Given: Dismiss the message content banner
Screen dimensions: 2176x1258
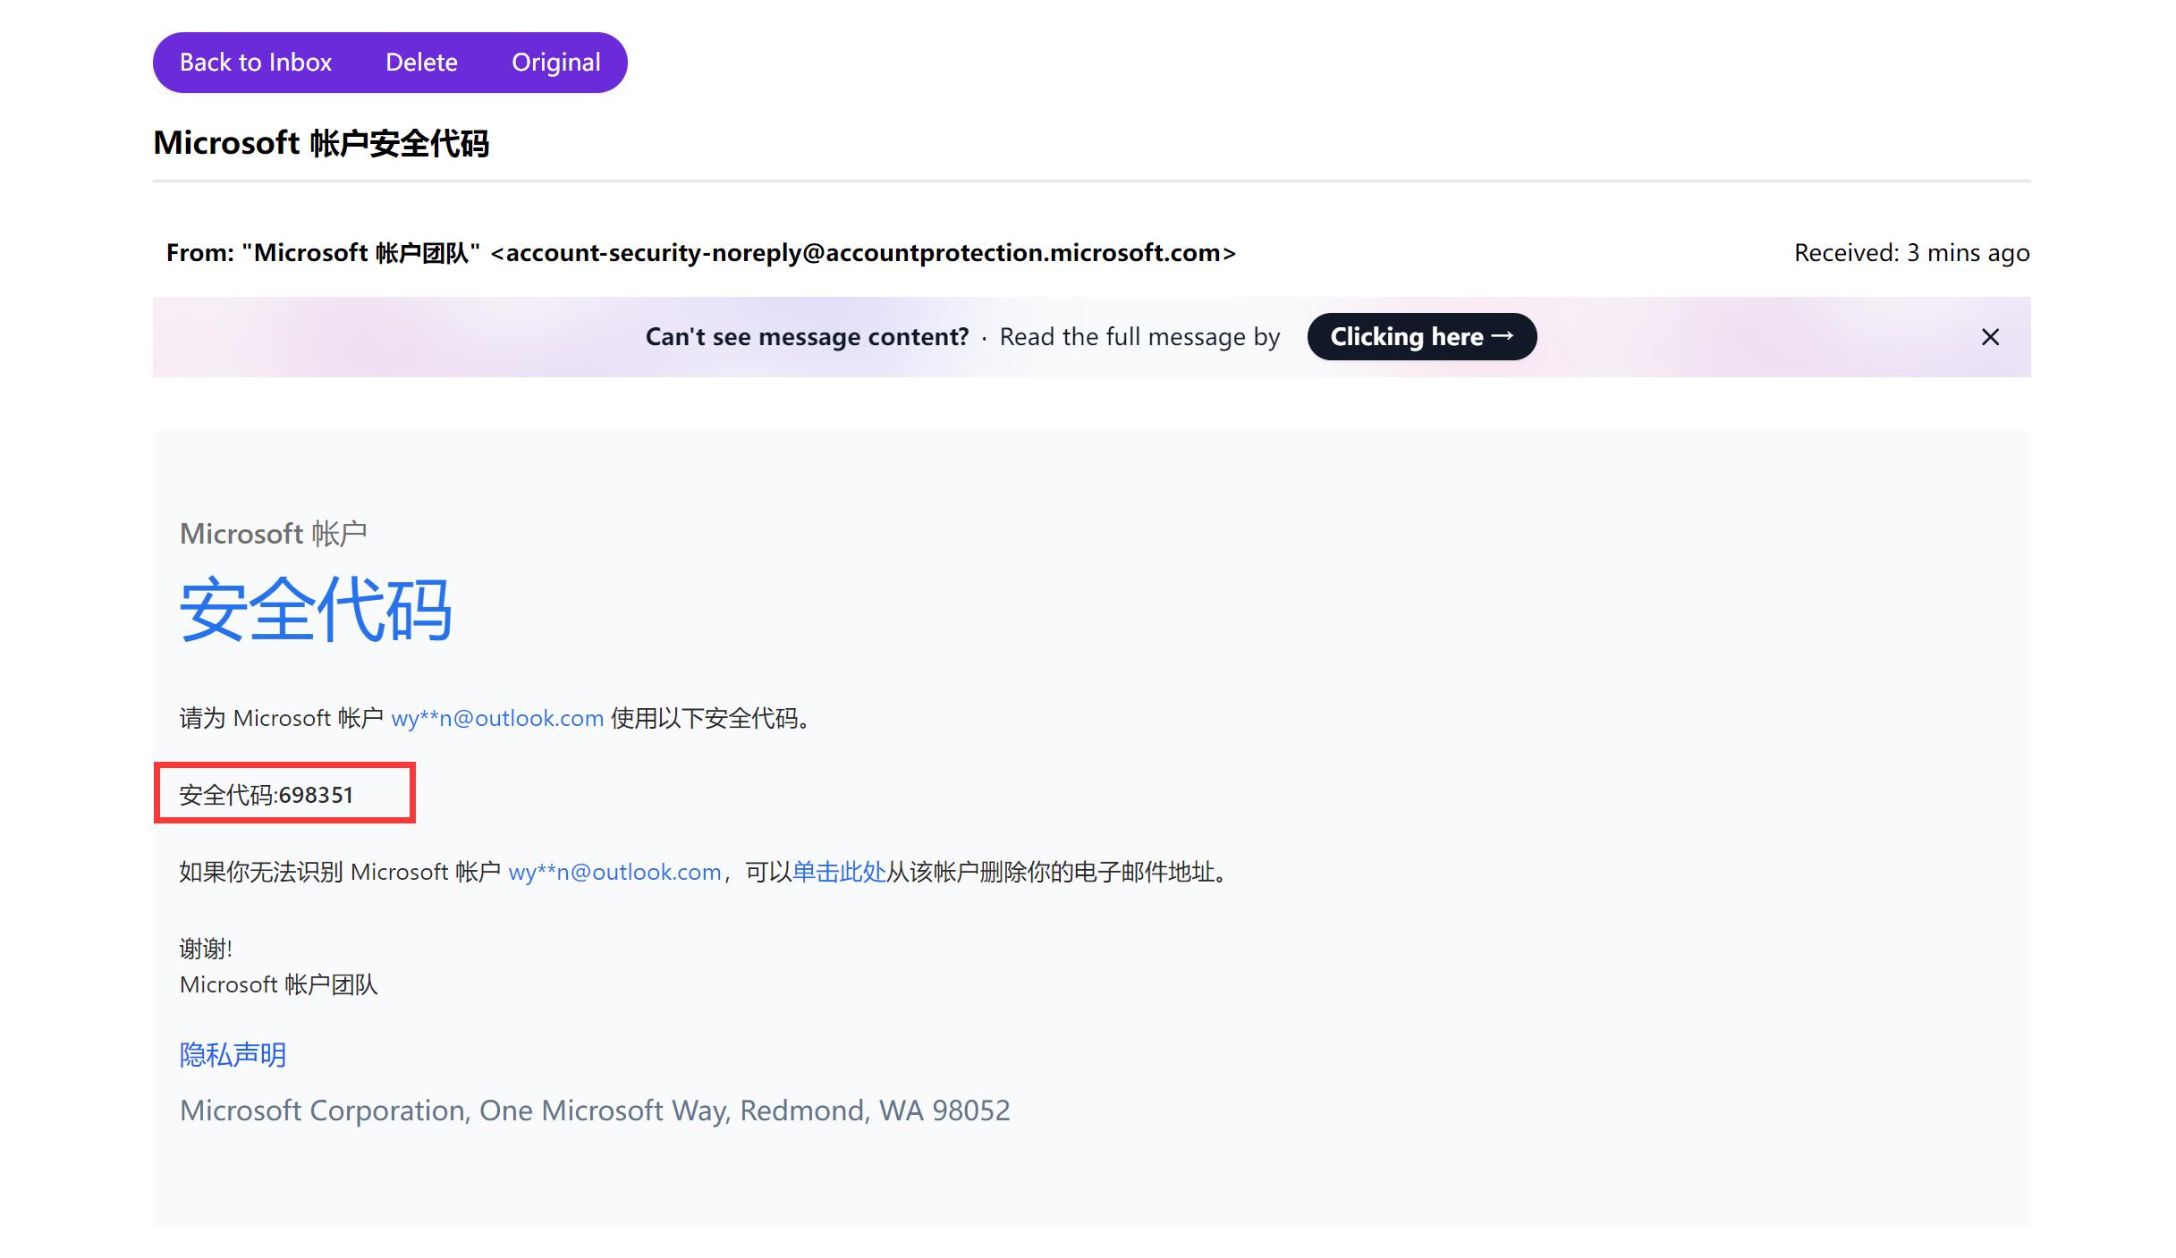Looking at the screenshot, I should tap(1990, 337).
